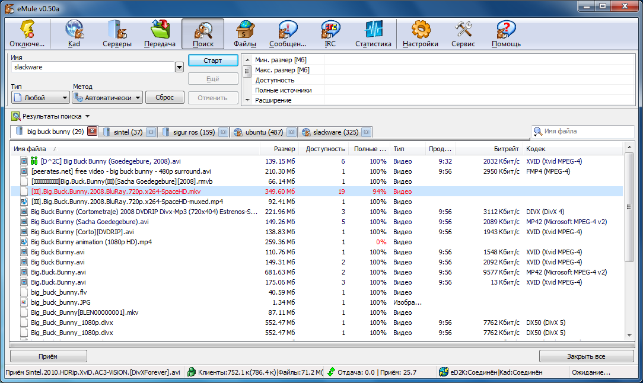Expand the search name history dropdown
The image size is (643, 383).
tap(179, 68)
